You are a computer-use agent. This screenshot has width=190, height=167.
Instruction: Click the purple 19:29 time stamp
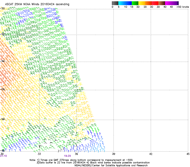coord(67,156)
